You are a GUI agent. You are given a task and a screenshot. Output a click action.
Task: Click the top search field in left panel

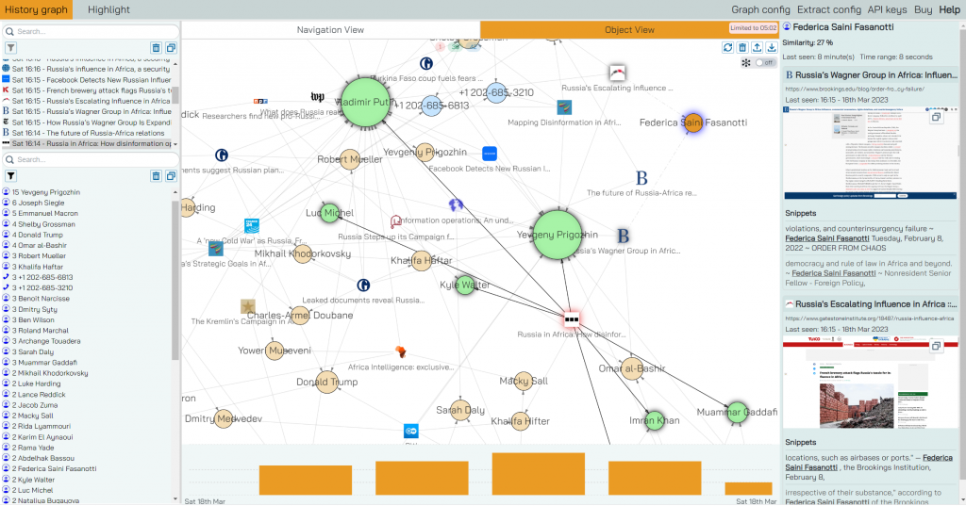(x=92, y=31)
